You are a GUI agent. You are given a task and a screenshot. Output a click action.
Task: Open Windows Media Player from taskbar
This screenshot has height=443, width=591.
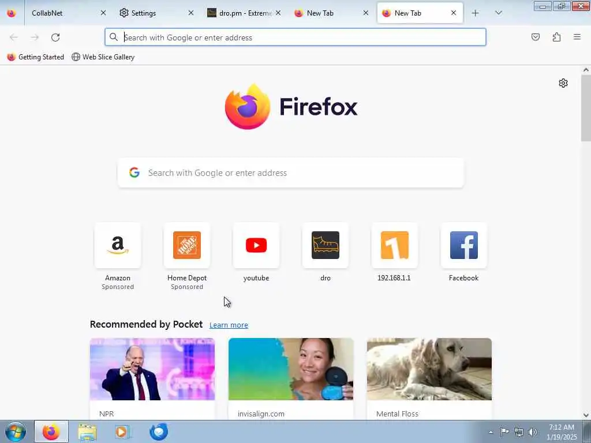tap(122, 431)
